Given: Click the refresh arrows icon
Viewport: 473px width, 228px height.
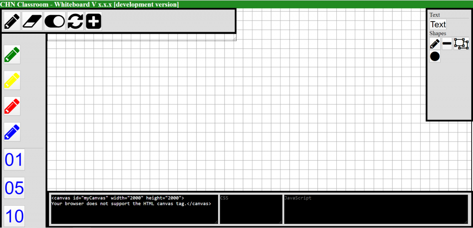Looking at the screenshot, I should [x=75, y=22].
